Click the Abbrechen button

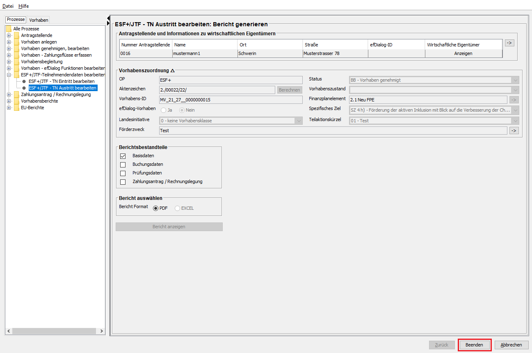click(511, 345)
